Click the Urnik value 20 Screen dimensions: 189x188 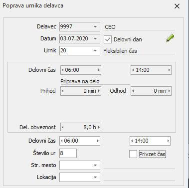tap(63, 50)
